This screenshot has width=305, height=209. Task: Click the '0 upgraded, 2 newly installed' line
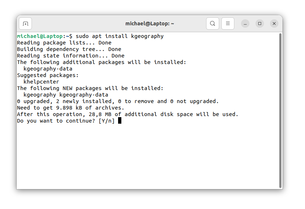click(118, 101)
